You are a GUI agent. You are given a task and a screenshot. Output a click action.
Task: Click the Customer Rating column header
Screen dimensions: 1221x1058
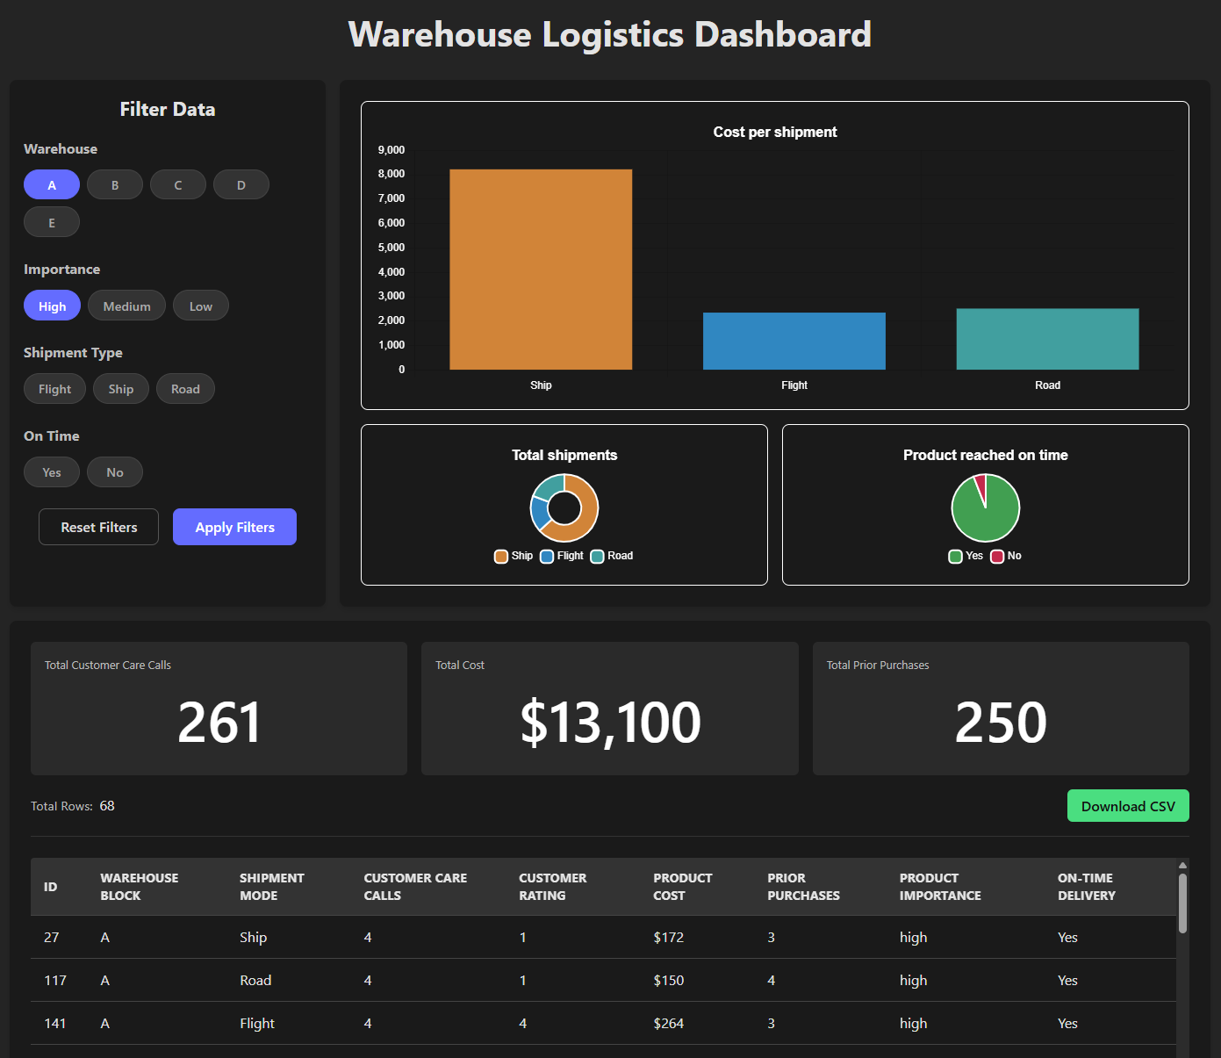pos(552,887)
